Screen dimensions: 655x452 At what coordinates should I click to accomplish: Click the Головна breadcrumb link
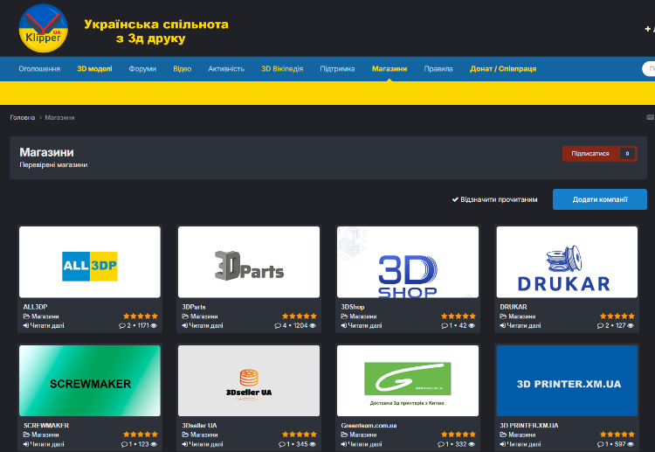pyautogui.click(x=23, y=117)
